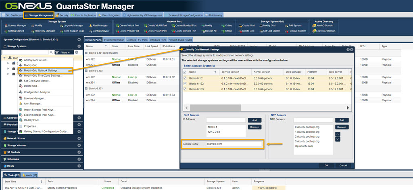Launch Config Analyzer tool
This screenshot has height=190, width=413.
pos(99,31)
